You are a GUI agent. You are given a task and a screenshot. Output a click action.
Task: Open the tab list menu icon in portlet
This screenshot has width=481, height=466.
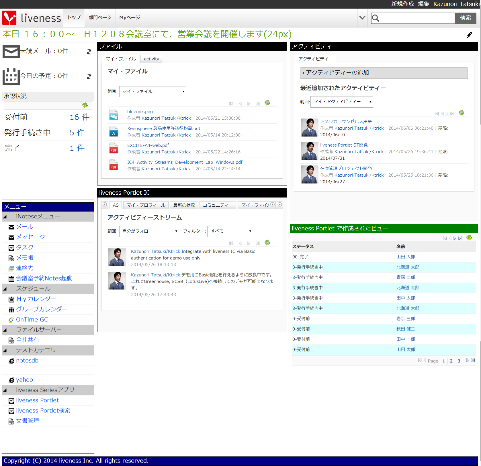coord(280,204)
